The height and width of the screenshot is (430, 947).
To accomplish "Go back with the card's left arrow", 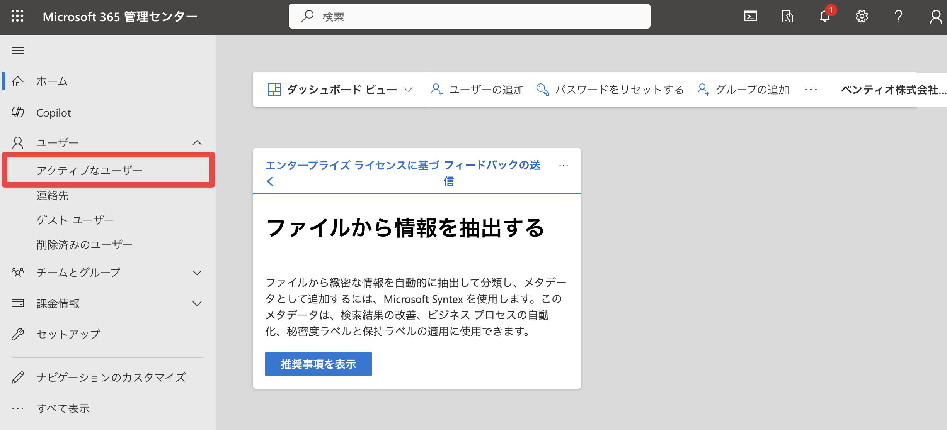I will [270, 181].
